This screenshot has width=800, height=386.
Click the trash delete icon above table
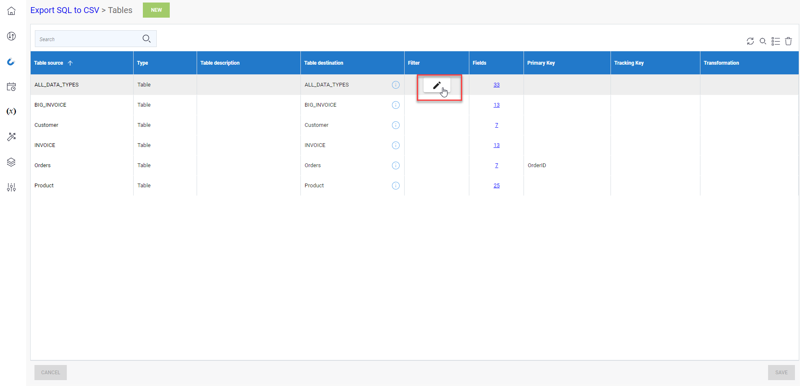[788, 41]
